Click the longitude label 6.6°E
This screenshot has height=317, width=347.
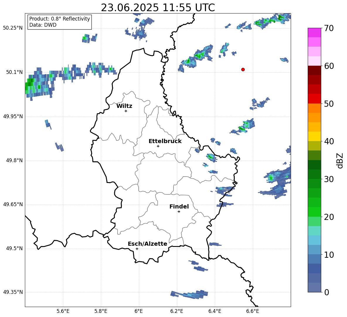click(253, 311)
